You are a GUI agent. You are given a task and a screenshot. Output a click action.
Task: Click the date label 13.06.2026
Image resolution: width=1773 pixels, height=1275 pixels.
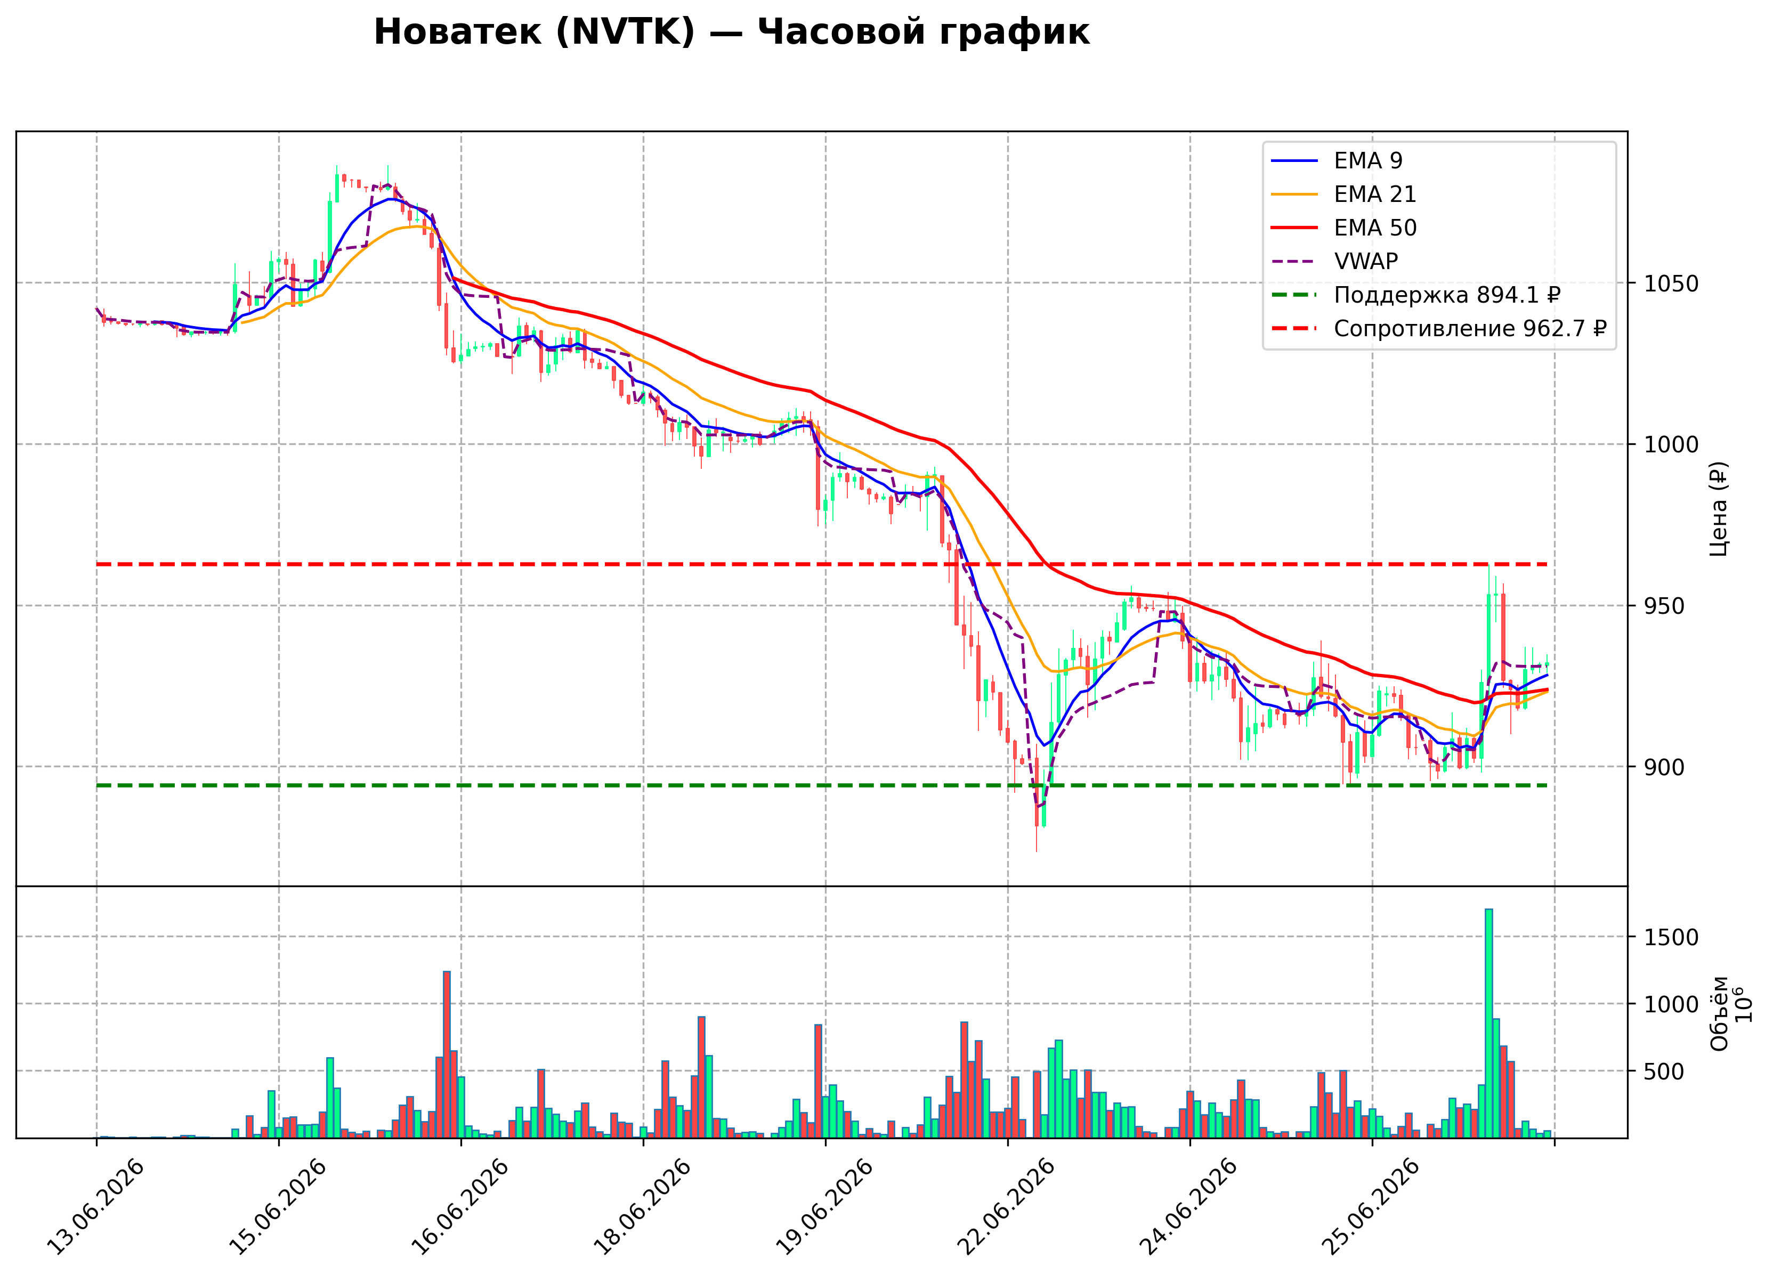95,1208
